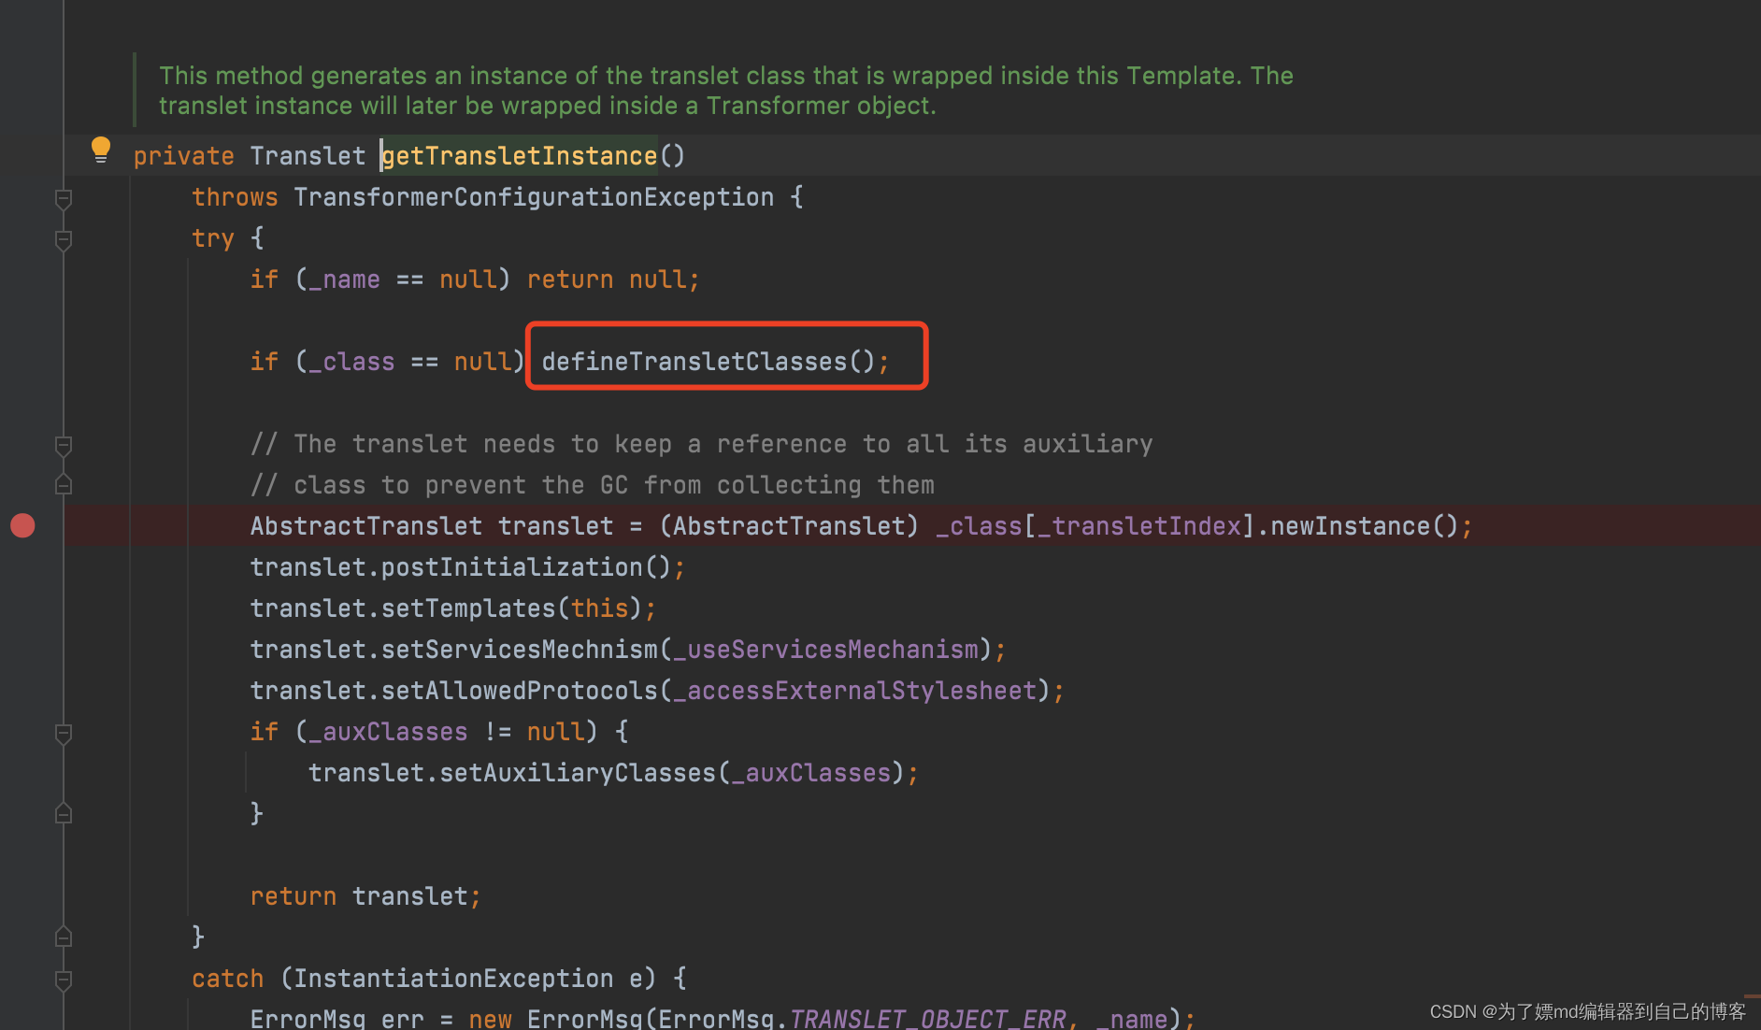Viewport: 1761px width, 1030px height.
Task: Click the yellow lightbulb quick-fix icon
Action: coord(101,150)
